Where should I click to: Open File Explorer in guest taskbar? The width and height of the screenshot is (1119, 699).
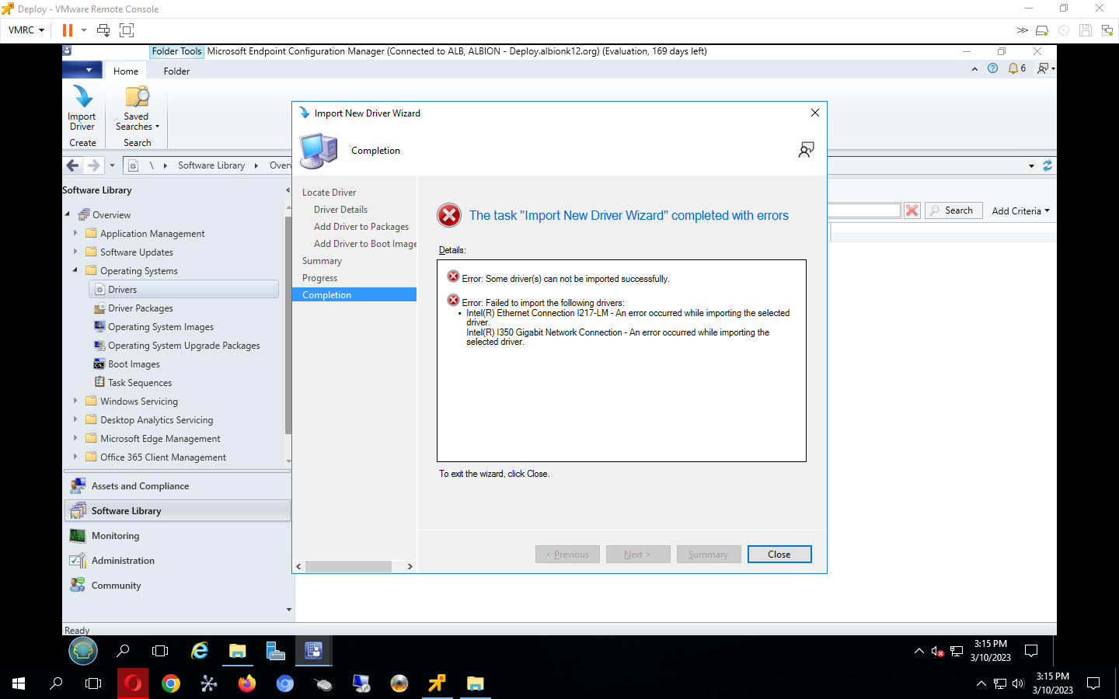(x=238, y=651)
